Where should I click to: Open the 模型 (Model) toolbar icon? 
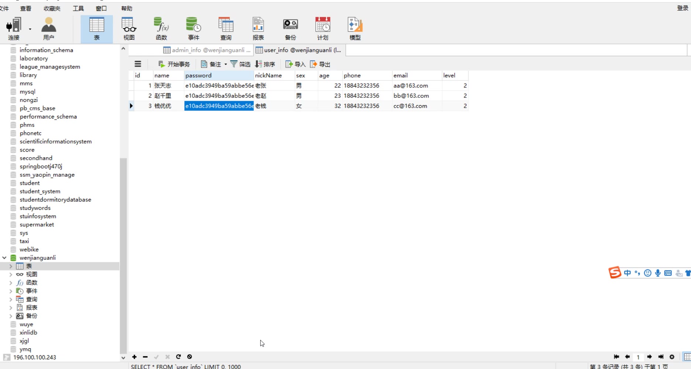tap(355, 28)
